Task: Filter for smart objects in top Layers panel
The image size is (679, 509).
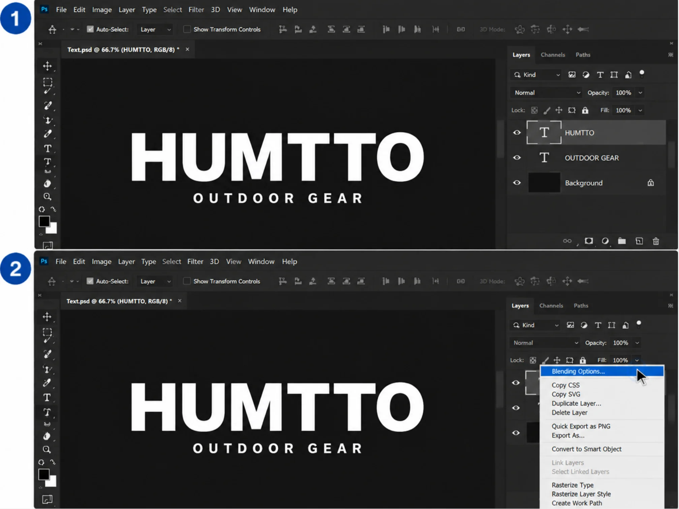Action: (x=628, y=75)
